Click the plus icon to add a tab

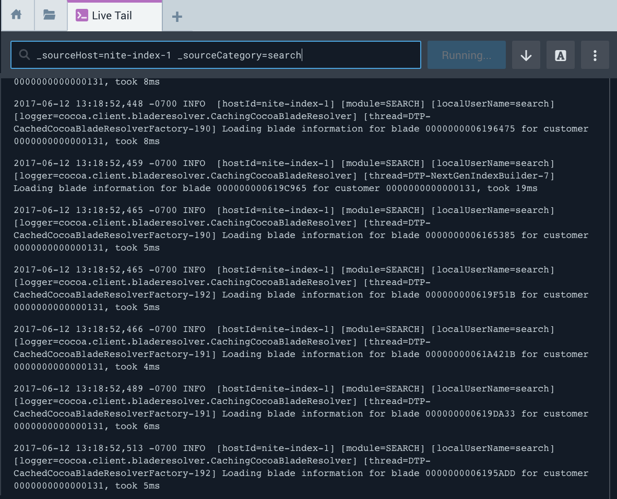pos(176,16)
